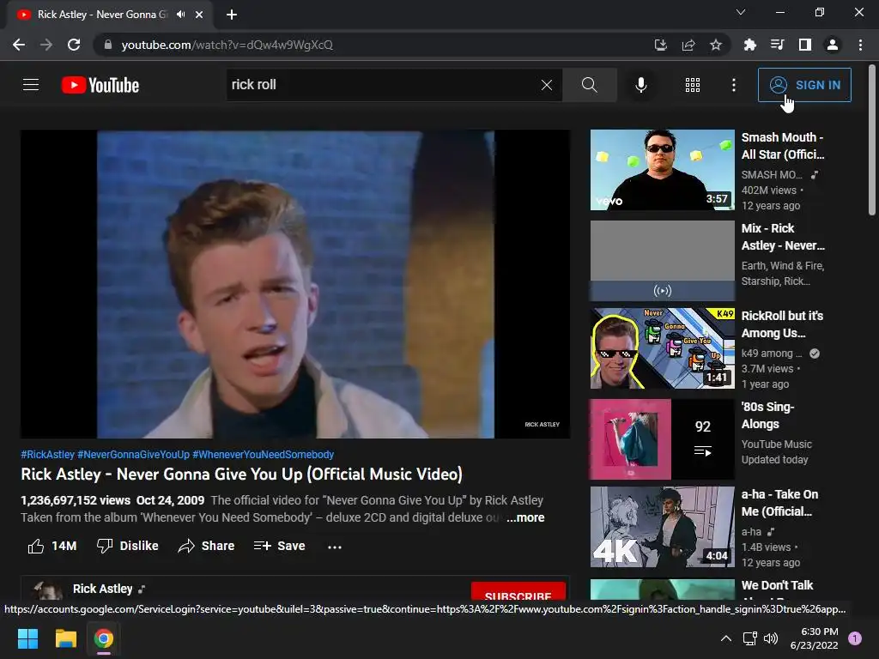Click the install app icon in address bar
Screen dimensions: 879x659
(661, 45)
